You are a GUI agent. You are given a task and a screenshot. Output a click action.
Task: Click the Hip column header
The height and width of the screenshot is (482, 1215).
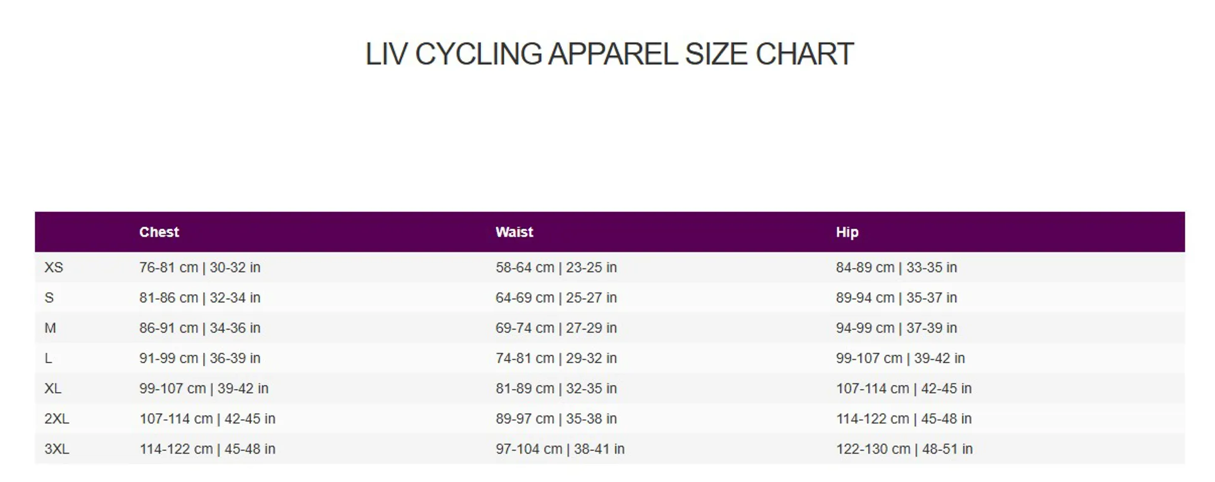847,232
